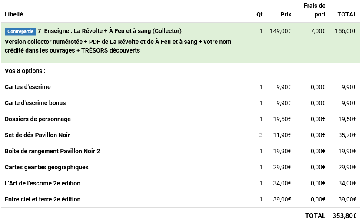
Task: Click the 7,00€ shipping fee value
Action: [318, 31]
